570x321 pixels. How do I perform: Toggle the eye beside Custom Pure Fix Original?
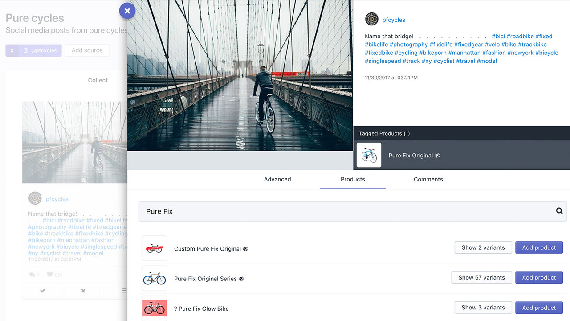point(246,249)
